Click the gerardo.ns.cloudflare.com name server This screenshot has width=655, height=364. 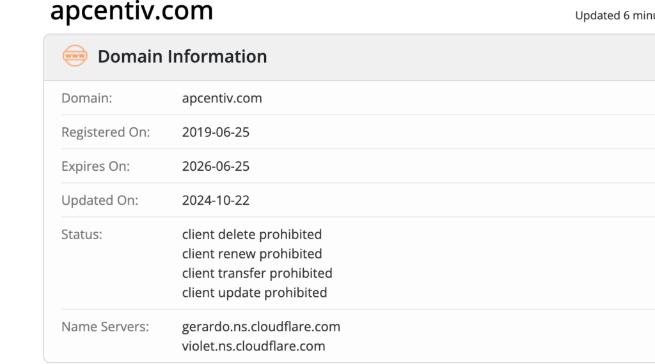(x=261, y=327)
